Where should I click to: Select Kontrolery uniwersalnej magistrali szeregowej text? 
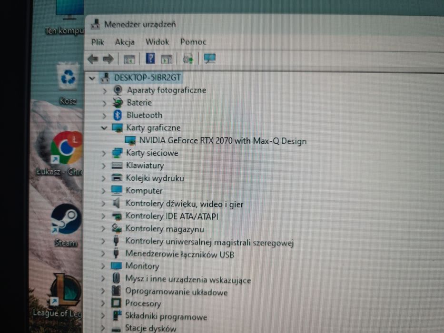pyautogui.click(x=209, y=242)
